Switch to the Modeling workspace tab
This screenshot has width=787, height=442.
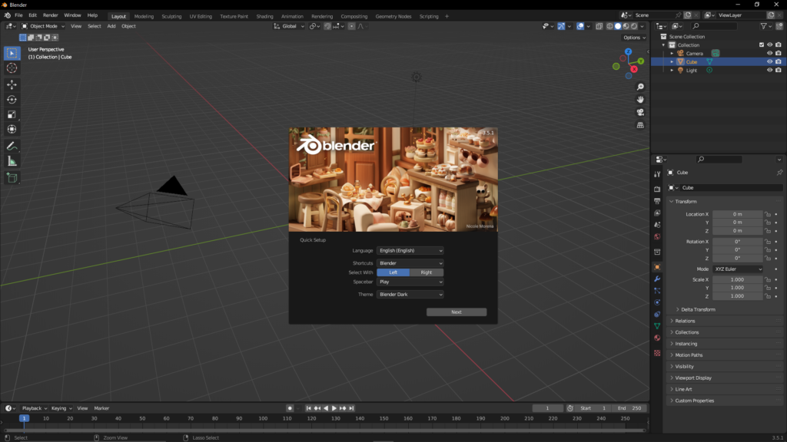point(144,16)
